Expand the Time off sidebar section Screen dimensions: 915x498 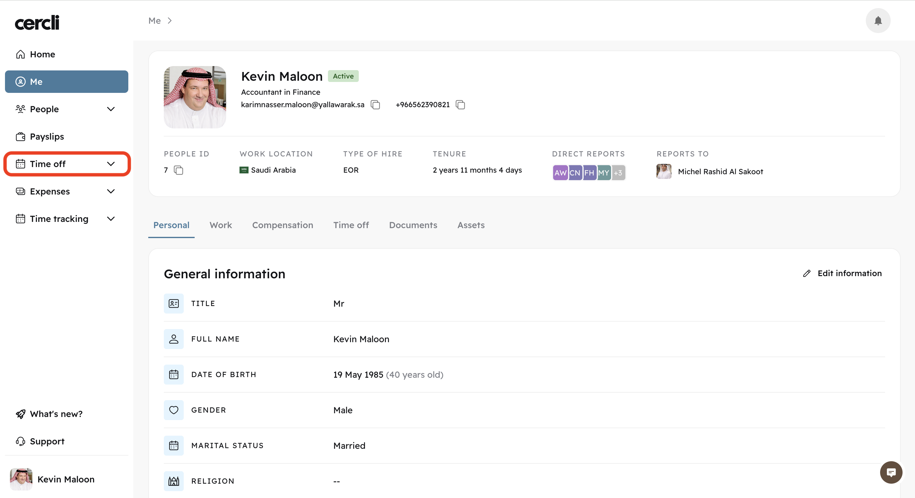(x=111, y=164)
